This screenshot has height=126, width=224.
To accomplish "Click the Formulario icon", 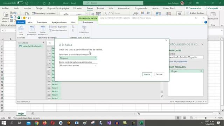I will 213,14.
